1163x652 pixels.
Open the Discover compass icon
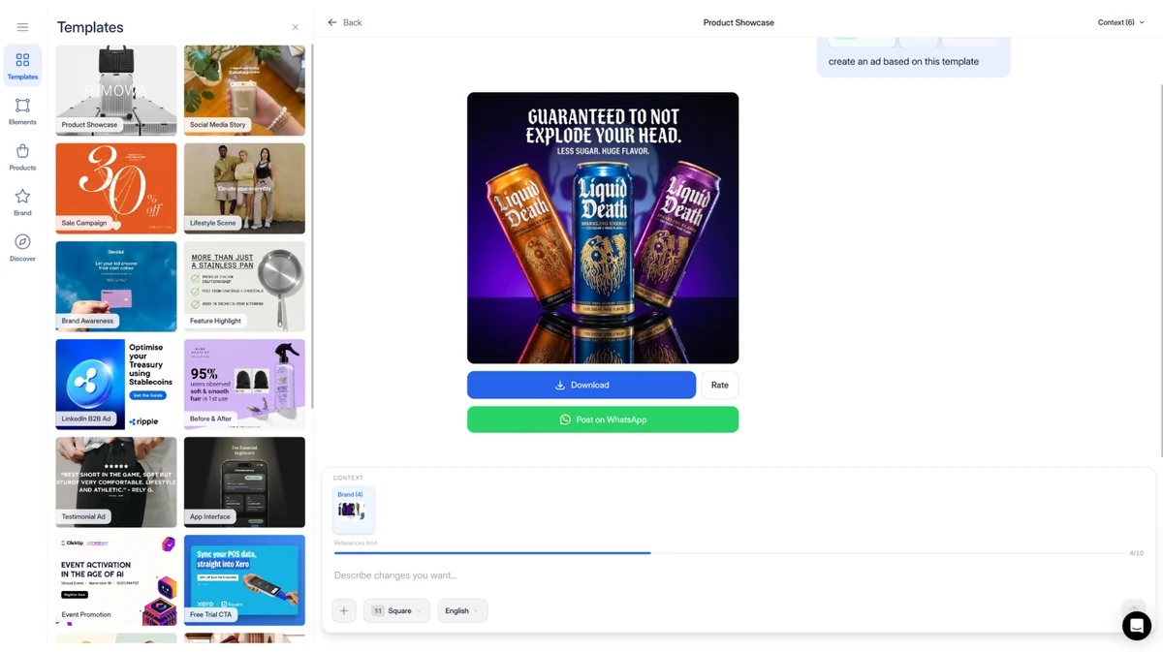point(22,248)
